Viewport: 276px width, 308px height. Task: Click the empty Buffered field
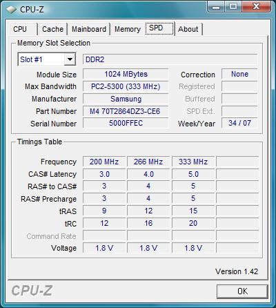pos(239,99)
